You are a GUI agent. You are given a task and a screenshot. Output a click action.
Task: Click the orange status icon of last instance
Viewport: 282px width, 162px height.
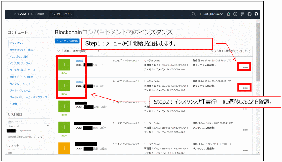tap(64, 148)
